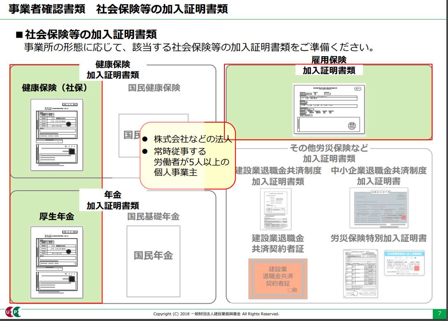448x321 pixels.
Task: Click the 労災保険特別加入 form thumbnail
Action: [x=360, y=273]
